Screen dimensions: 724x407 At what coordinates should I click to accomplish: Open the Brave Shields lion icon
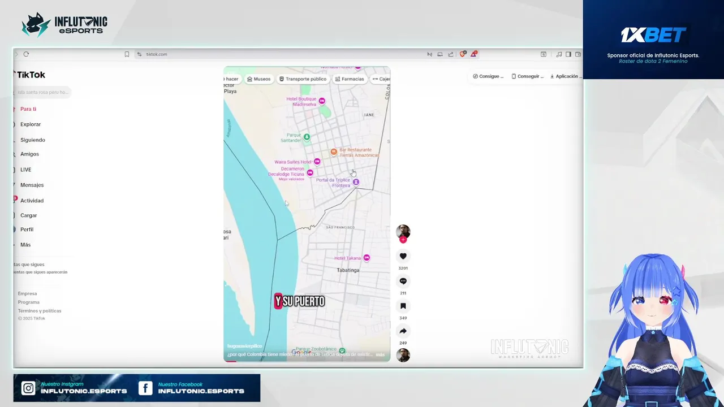point(463,54)
